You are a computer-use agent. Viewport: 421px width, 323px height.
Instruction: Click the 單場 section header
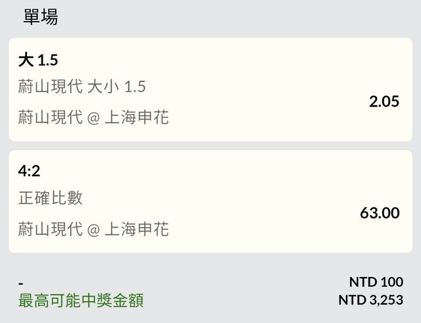click(x=40, y=16)
